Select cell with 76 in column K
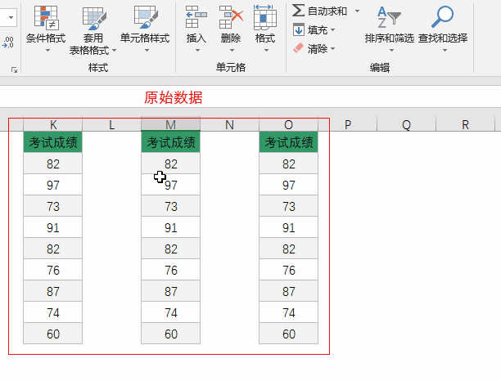 tap(53, 270)
